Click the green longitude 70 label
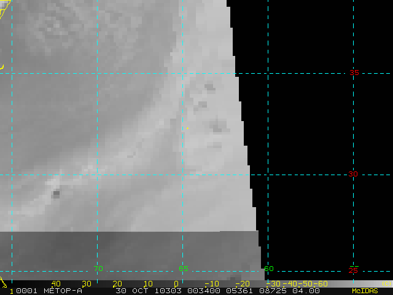393x295 pixels. pyautogui.click(x=98, y=269)
